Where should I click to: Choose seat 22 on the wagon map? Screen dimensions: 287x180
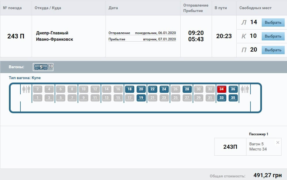[152, 89]
